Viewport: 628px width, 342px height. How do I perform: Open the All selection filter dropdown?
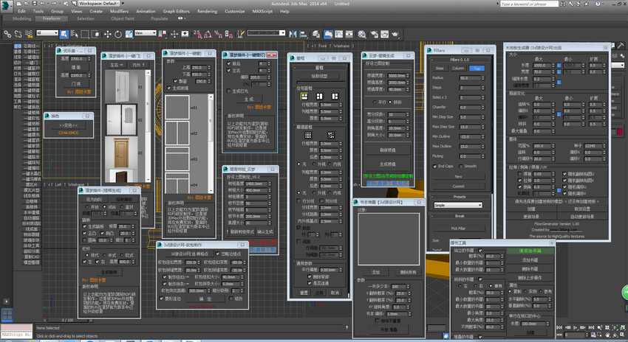tap(47, 32)
